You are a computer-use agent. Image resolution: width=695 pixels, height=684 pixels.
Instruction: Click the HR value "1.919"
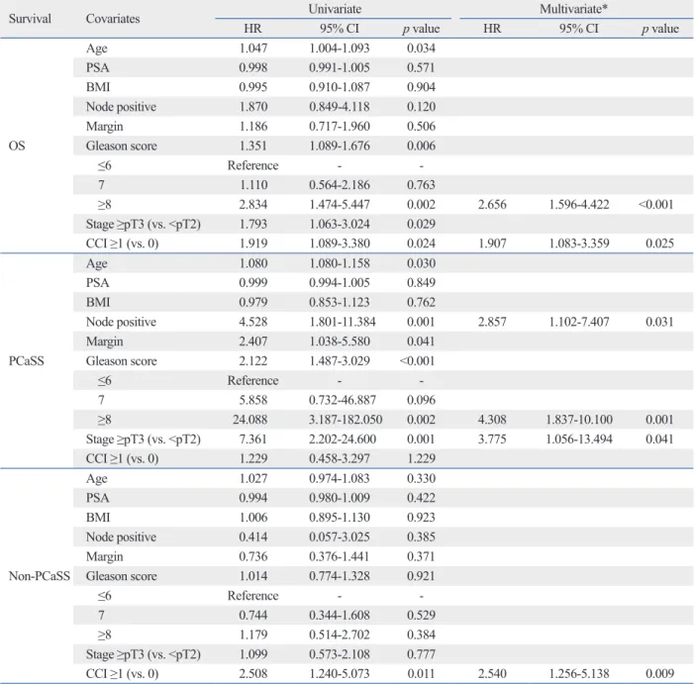click(253, 244)
